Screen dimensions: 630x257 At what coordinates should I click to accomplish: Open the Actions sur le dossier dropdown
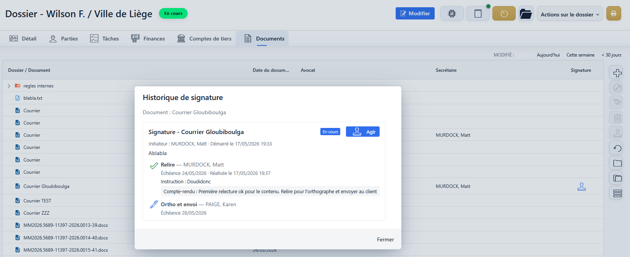pyautogui.click(x=570, y=14)
